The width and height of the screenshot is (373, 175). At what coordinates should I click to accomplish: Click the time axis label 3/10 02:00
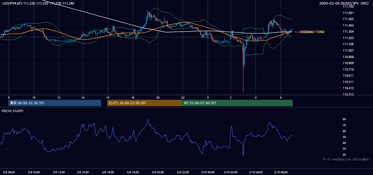point(231,172)
